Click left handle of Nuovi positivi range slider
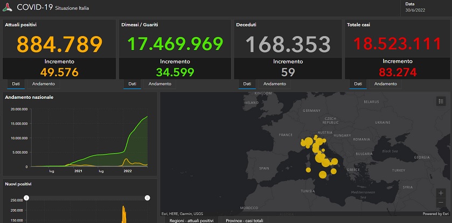The width and height of the screenshot is (452, 223). tap(26, 198)
